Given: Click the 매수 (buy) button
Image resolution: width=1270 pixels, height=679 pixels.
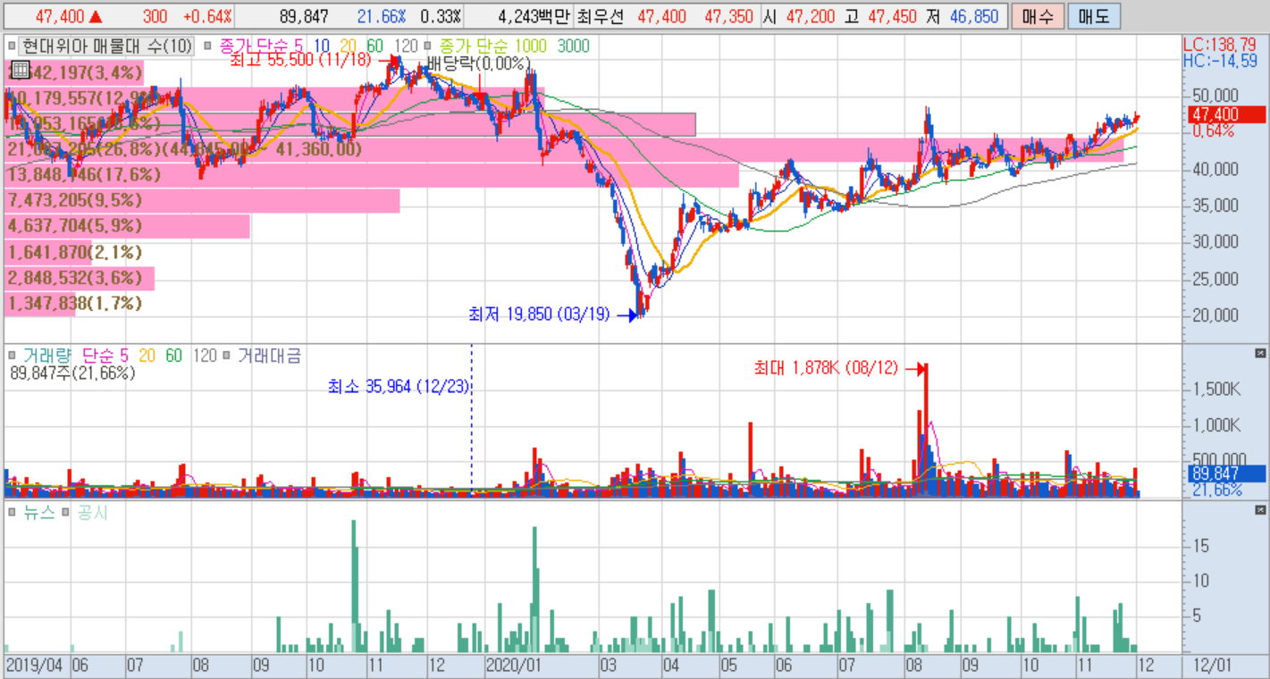Looking at the screenshot, I should (1036, 16).
